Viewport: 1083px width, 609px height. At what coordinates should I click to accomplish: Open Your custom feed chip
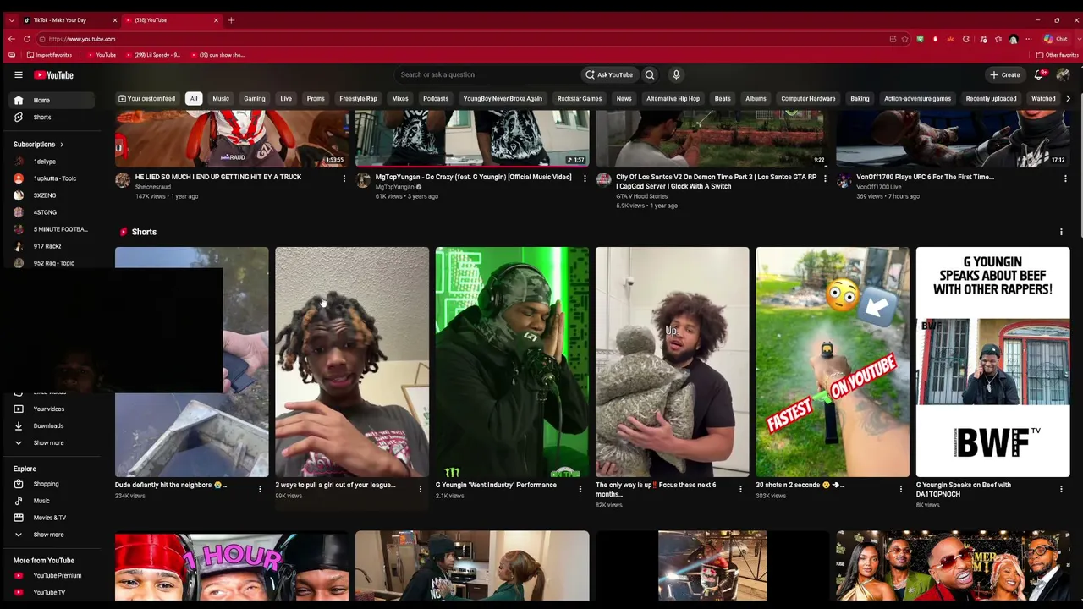pos(146,99)
